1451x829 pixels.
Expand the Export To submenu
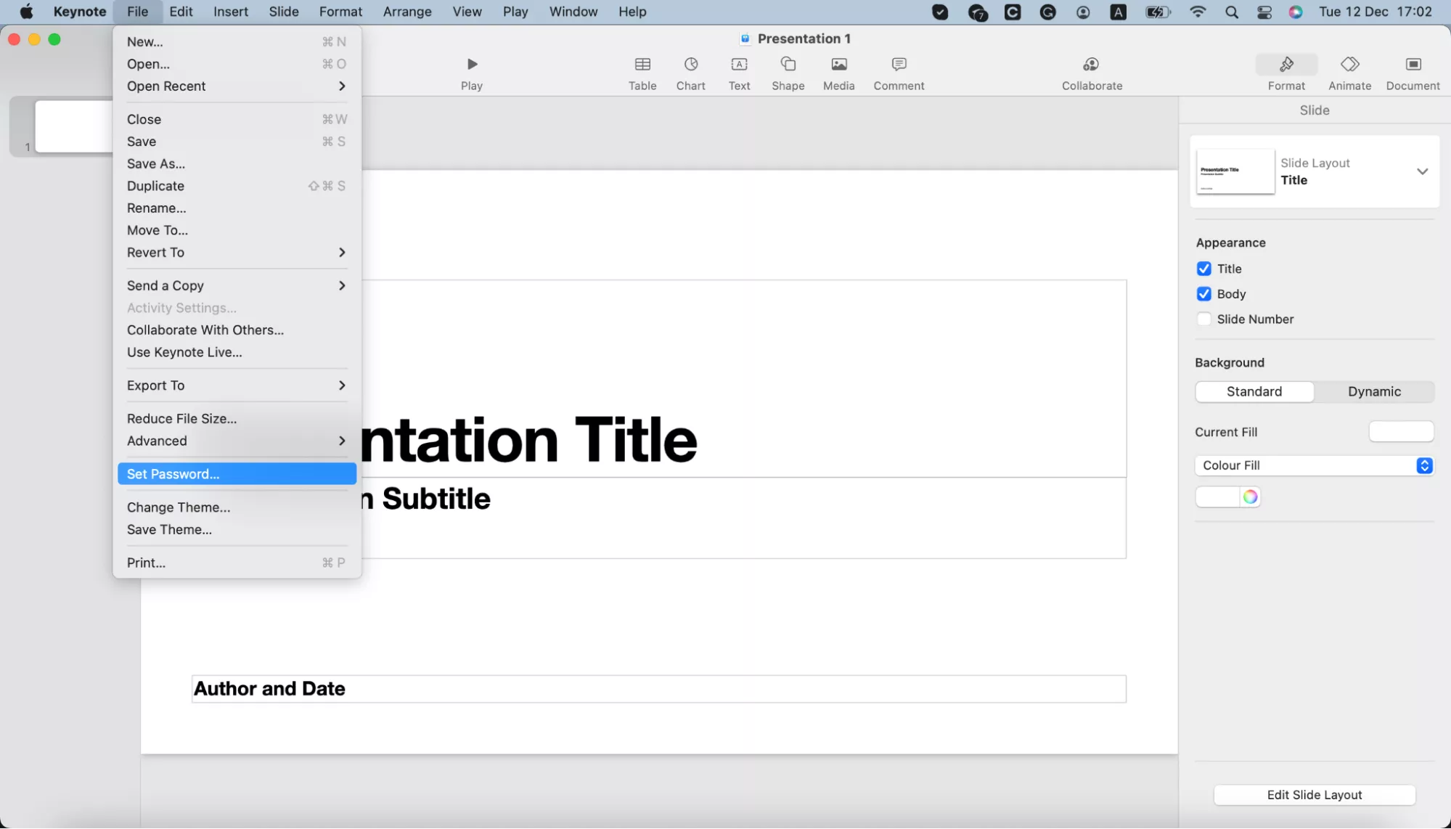coord(237,385)
